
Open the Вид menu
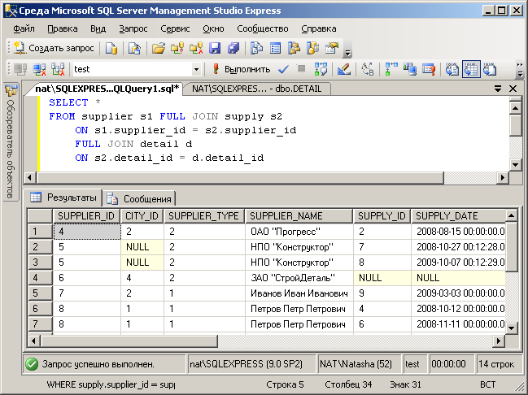coord(98,29)
